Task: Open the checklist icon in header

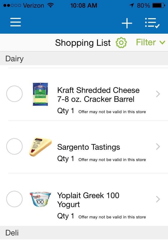Action: 152,23
